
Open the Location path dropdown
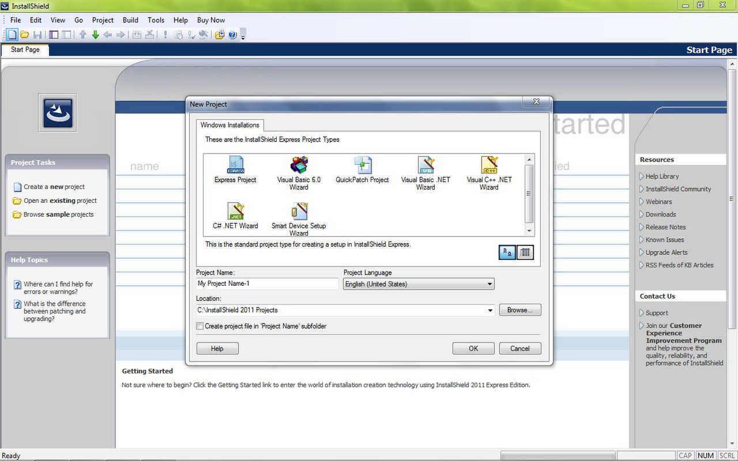[x=490, y=310]
